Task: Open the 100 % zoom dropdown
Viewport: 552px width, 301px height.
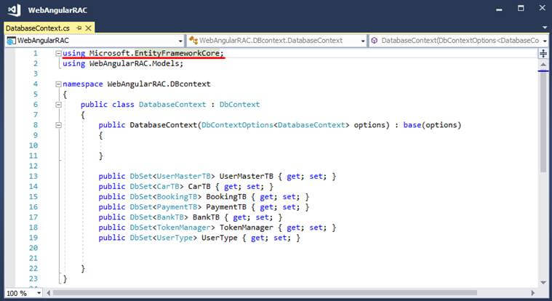Action: click(x=39, y=293)
